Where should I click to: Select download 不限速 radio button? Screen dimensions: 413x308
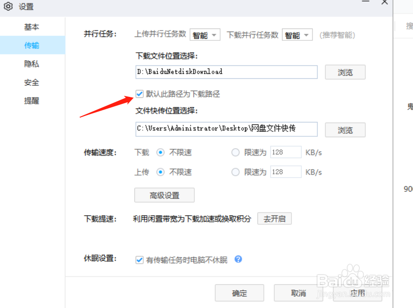(x=160, y=153)
